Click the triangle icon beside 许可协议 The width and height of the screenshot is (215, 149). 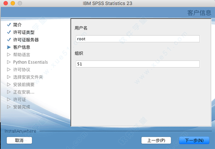coord(9,69)
